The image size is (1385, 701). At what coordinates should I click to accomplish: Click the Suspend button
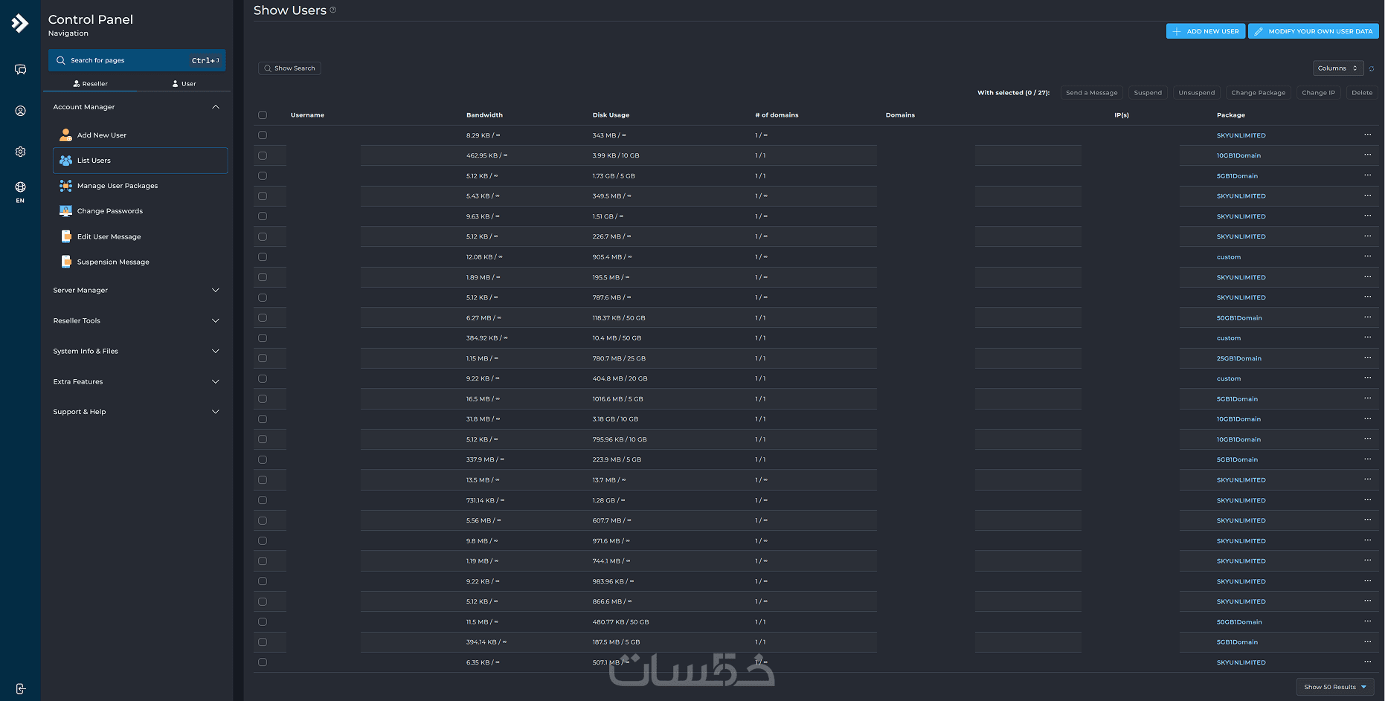click(x=1148, y=93)
